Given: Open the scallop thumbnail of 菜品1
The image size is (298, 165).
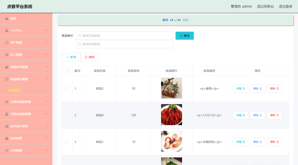Looking at the screenshot, I should coord(171,141).
